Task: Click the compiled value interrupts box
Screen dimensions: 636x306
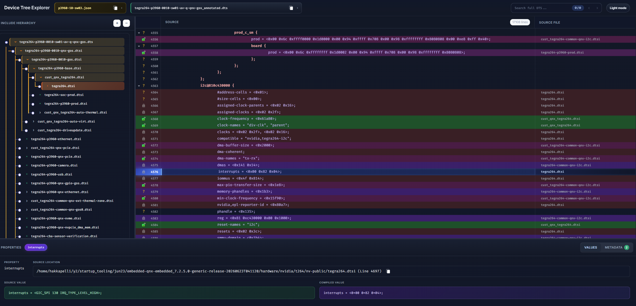Action: pyautogui.click(x=474, y=293)
